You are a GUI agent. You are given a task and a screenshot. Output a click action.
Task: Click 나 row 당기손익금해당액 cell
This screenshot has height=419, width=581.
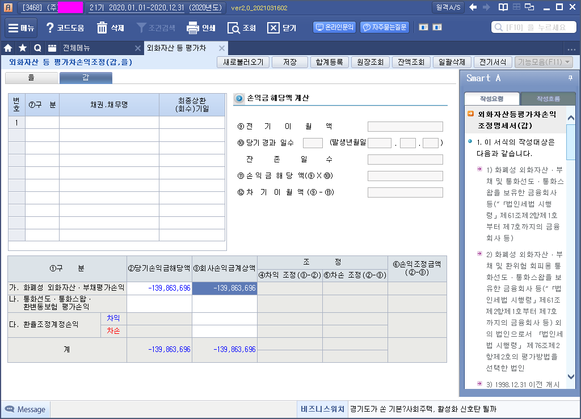click(159, 303)
